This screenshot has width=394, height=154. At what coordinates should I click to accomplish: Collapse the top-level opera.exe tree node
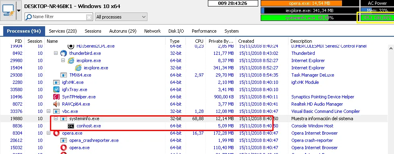[x=48, y=133]
